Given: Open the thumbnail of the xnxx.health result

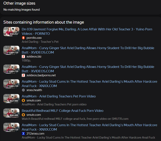Looking at the screenshot, I should (x=11, y=84).
